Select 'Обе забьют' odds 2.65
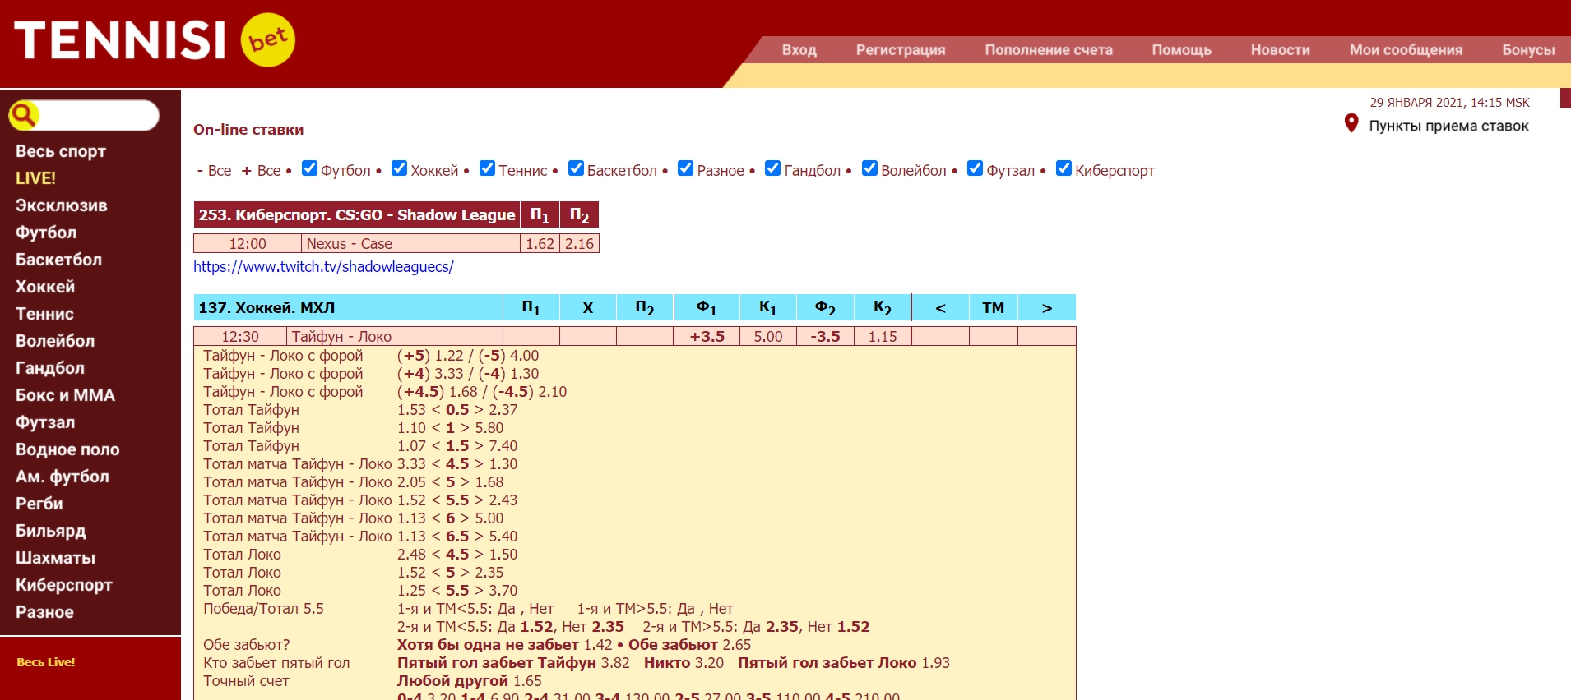Viewport: 1571px width, 700px height. [737, 645]
